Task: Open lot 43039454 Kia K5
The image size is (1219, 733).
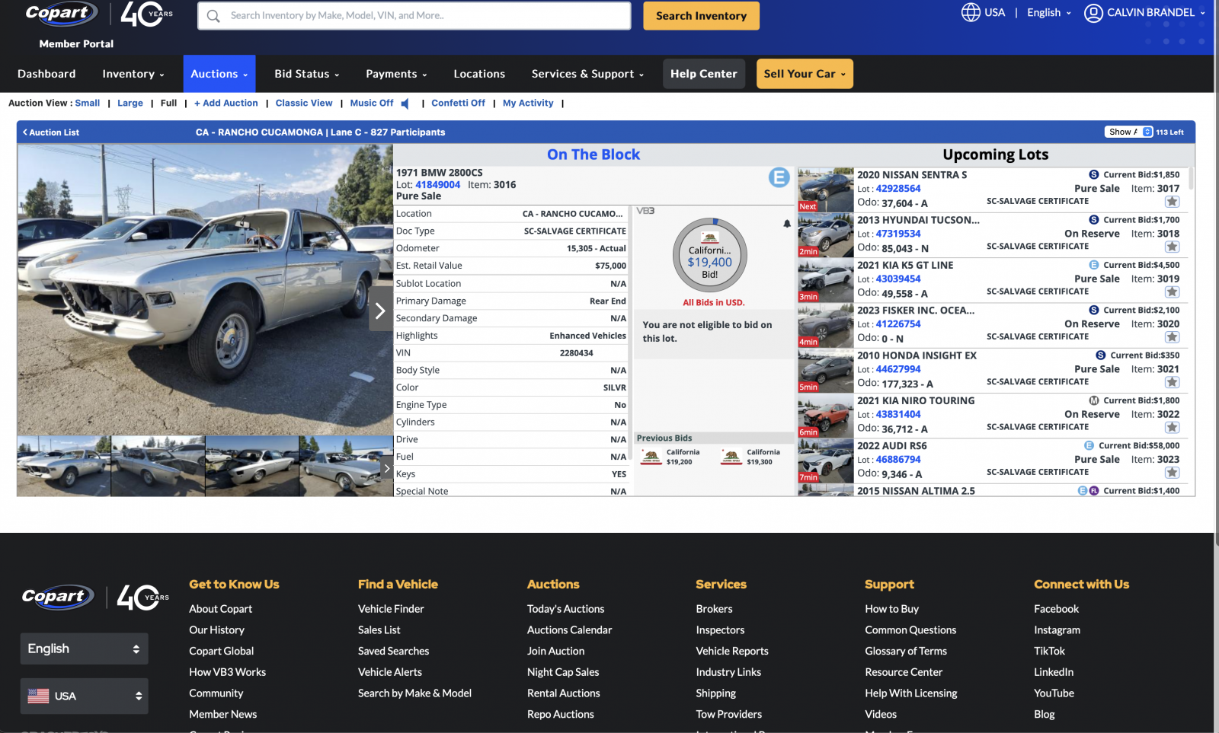Action: 898,279
